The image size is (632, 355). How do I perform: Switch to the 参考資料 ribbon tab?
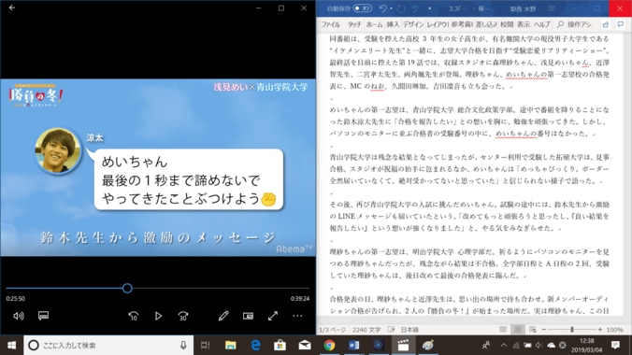pos(462,24)
